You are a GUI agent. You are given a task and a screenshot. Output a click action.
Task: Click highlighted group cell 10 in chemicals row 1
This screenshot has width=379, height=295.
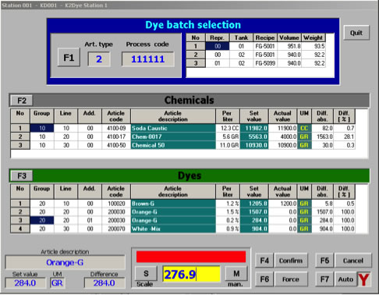pyautogui.click(x=42, y=128)
